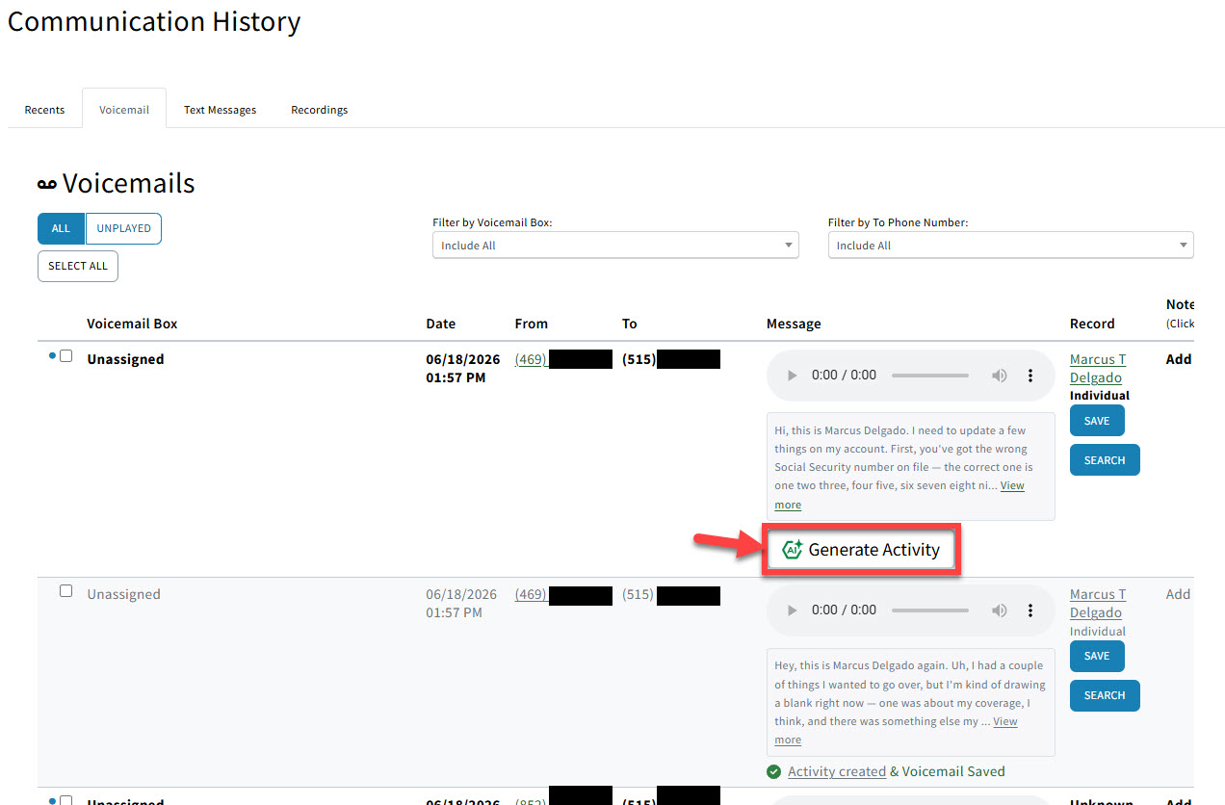Click the Date column header
The width and height of the screenshot is (1225, 805).
441,324
